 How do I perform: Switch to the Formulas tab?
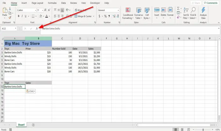click(x=52, y=3)
